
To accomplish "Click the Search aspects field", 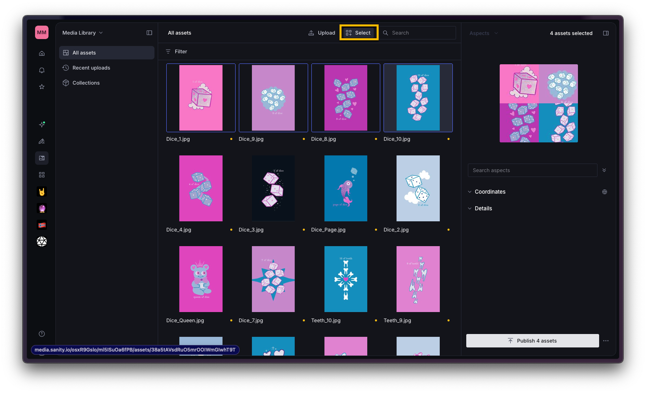I will click(532, 170).
